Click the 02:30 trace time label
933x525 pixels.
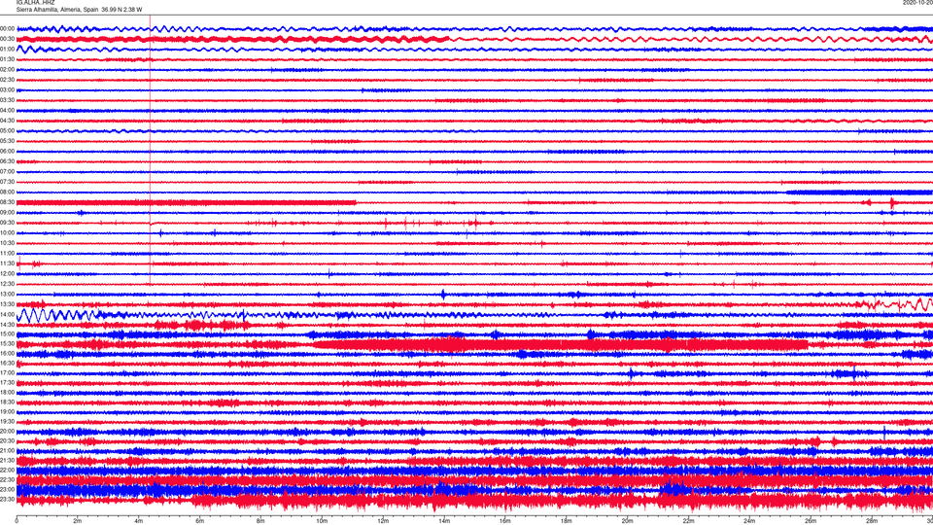[8, 80]
